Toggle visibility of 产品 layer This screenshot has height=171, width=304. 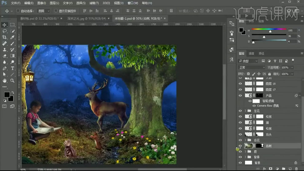click(x=240, y=96)
